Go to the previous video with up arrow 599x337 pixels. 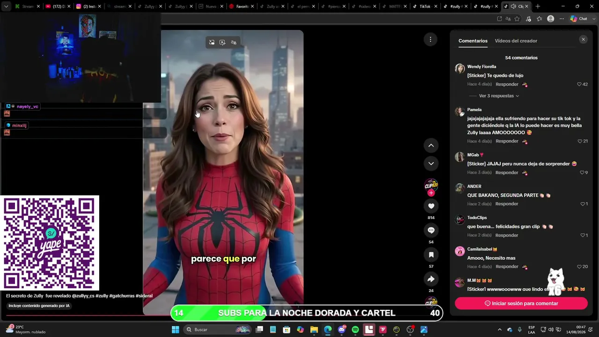tap(431, 146)
